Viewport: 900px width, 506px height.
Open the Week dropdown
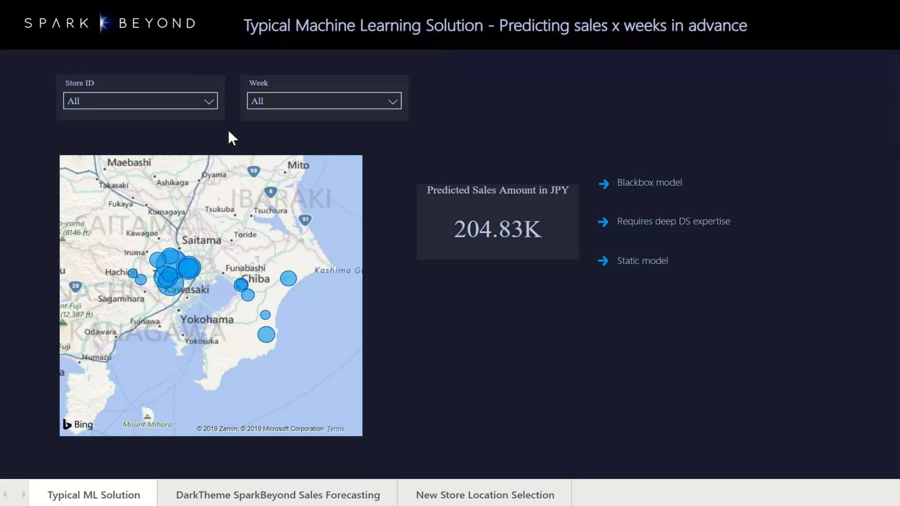coord(324,101)
